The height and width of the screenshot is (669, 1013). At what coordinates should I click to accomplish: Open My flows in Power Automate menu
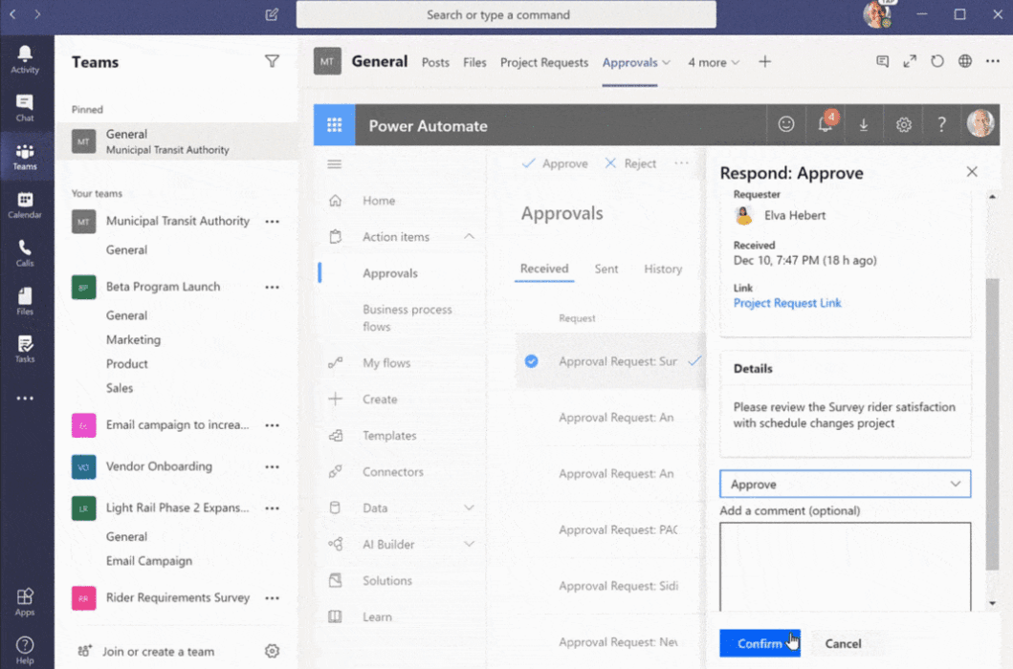click(x=386, y=363)
